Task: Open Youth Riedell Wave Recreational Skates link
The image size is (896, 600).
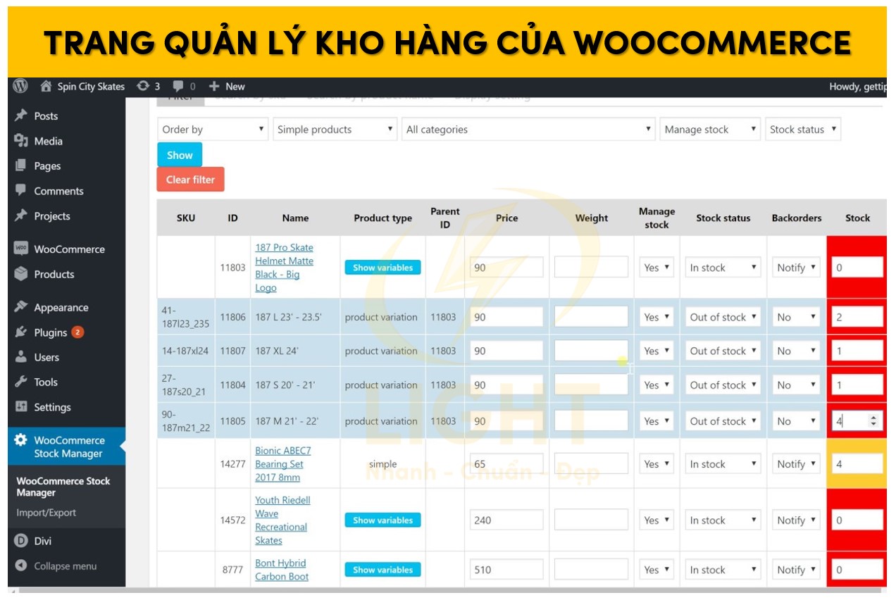Action: click(282, 520)
